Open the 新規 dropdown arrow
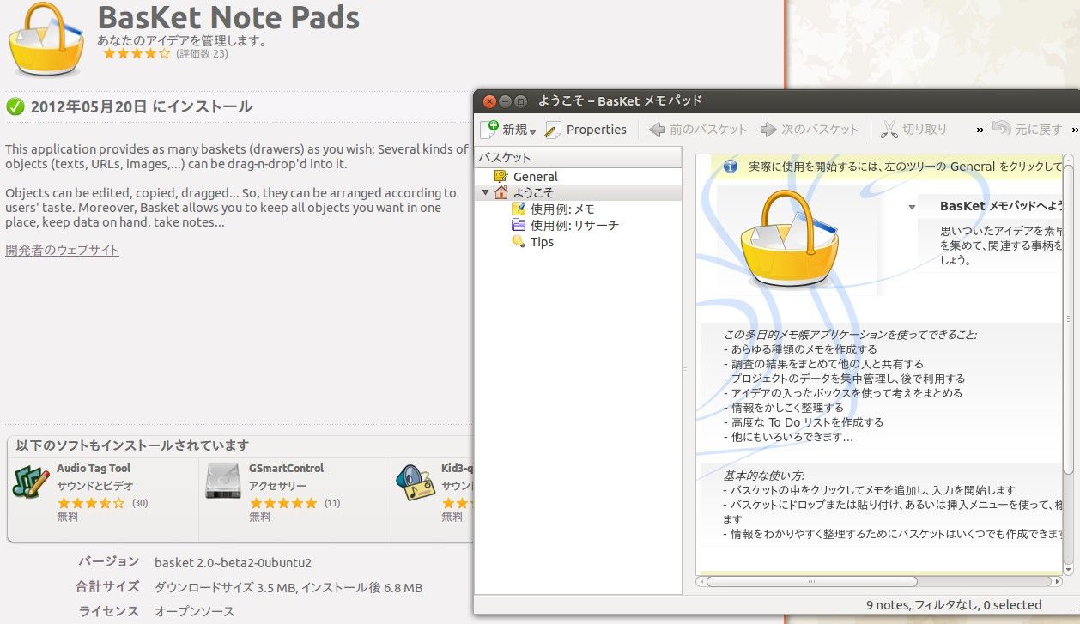This screenshot has height=624, width=1080. tap(533, 131)
